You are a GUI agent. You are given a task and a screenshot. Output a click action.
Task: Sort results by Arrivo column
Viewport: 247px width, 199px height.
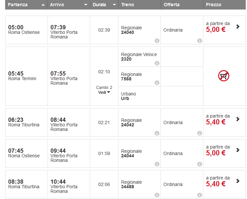pos(68,5)
